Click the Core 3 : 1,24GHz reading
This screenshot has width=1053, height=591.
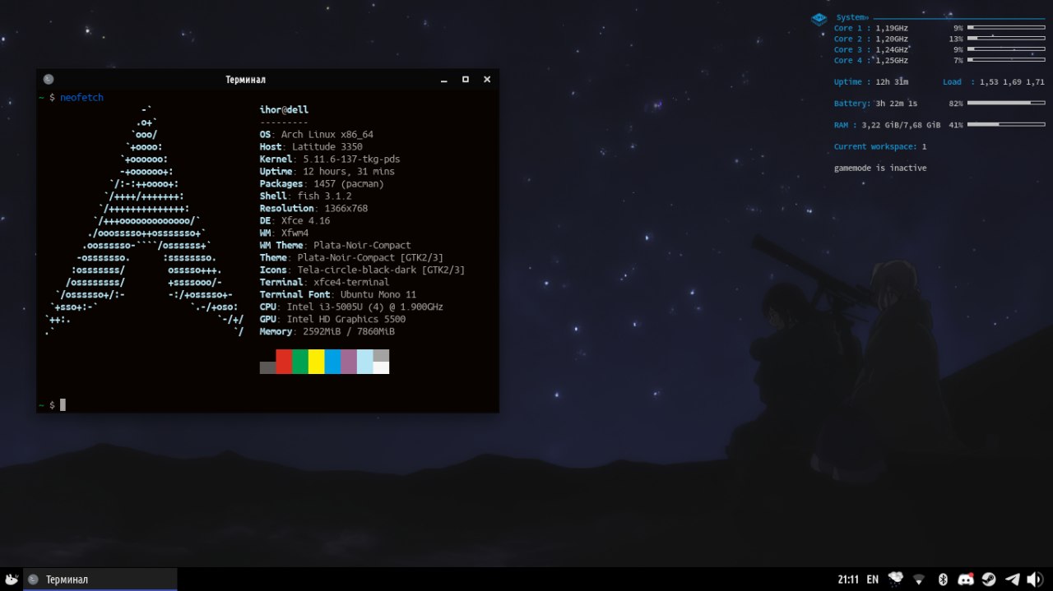871,49
